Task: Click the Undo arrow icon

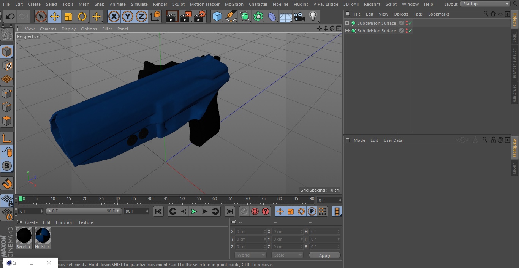Action: pos(10,16)
